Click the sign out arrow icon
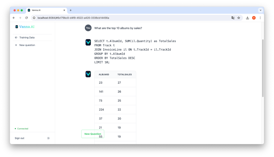 [48, 138]
